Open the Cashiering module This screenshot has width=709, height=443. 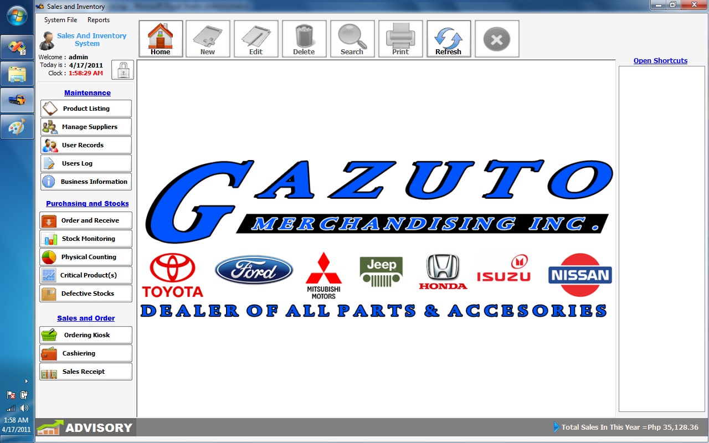86,353
